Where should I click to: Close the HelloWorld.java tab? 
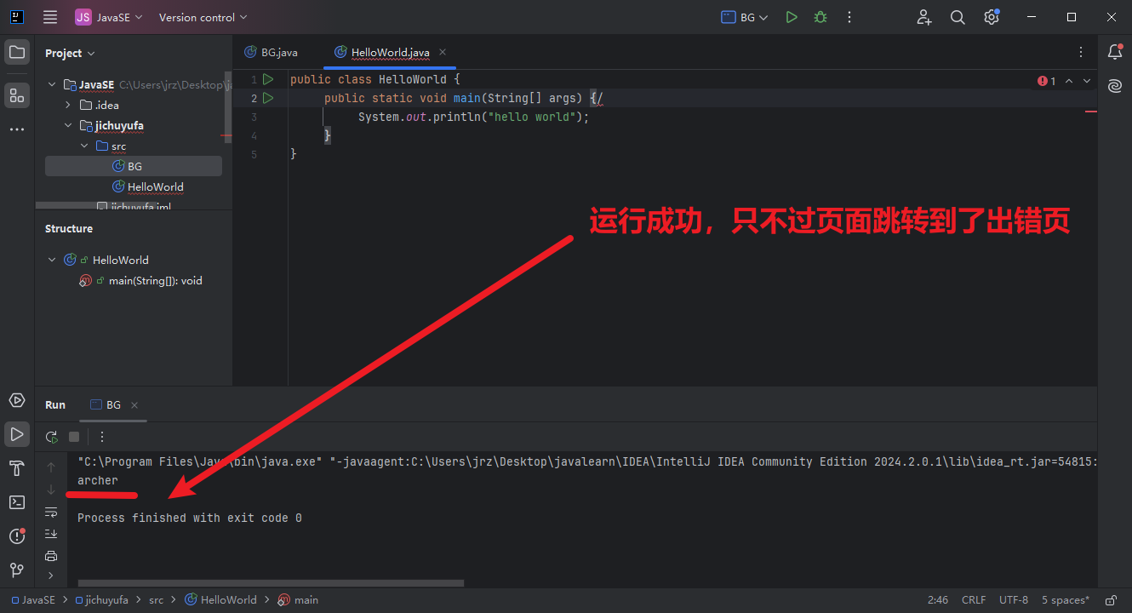pos(443,52)
